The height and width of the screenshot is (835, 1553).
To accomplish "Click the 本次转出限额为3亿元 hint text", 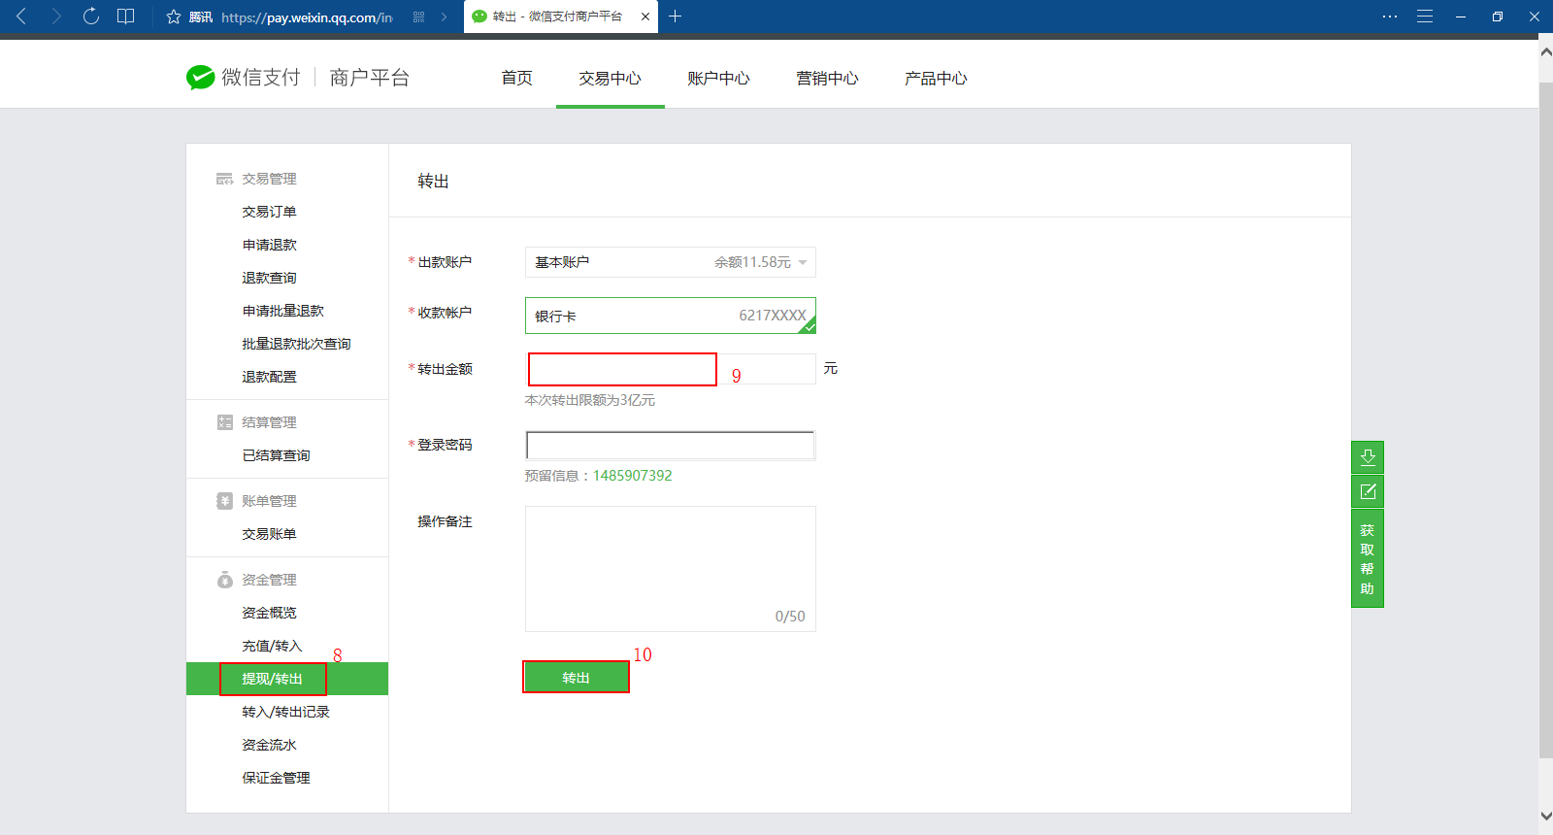I will tap(590, 400).
